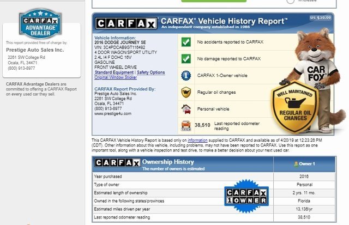Click the Prestige Auto Sales Inc. dealer name in the sidebar
The width and height of the screenshot is (349, 225).
pos(34,49)
